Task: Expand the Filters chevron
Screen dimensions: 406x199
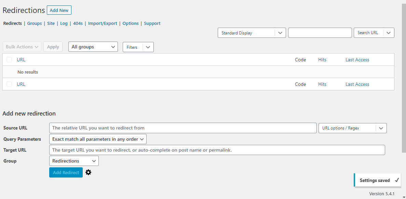Action: pyautogui.click(x=148, y=47)
